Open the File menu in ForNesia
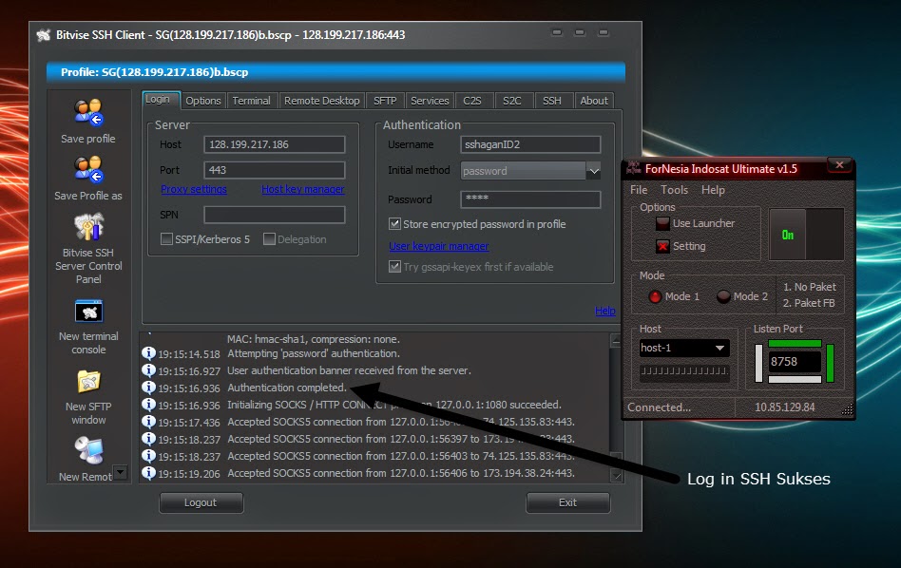 point(639,190)
